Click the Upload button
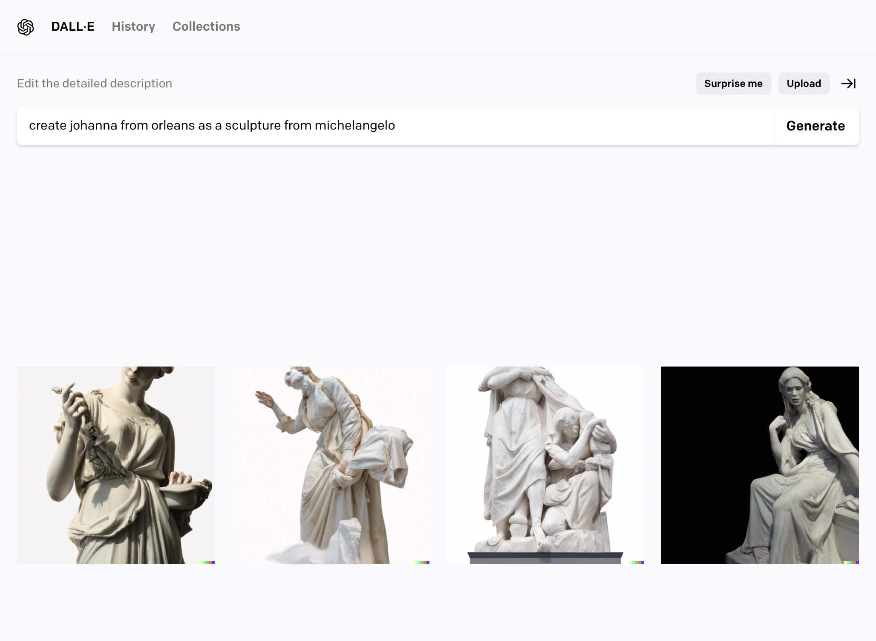Viewport: 876px width, 641px height. 804,84
